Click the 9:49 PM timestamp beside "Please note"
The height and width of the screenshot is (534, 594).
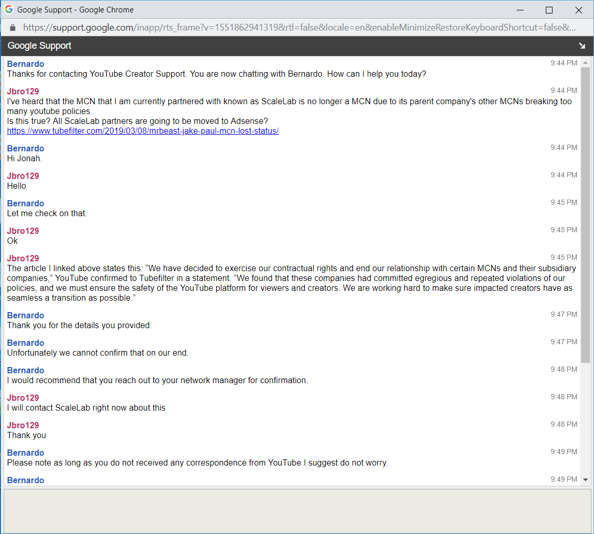564,452
